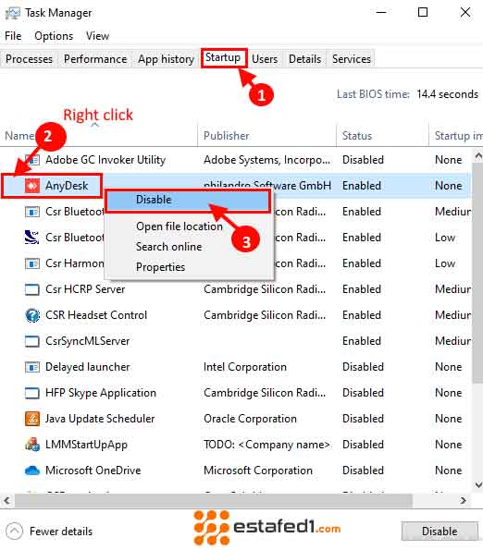Click the Adobe Systems, Incorpo... publisher cell
This screenshot has height=550, width=483.
pos(266,160)
